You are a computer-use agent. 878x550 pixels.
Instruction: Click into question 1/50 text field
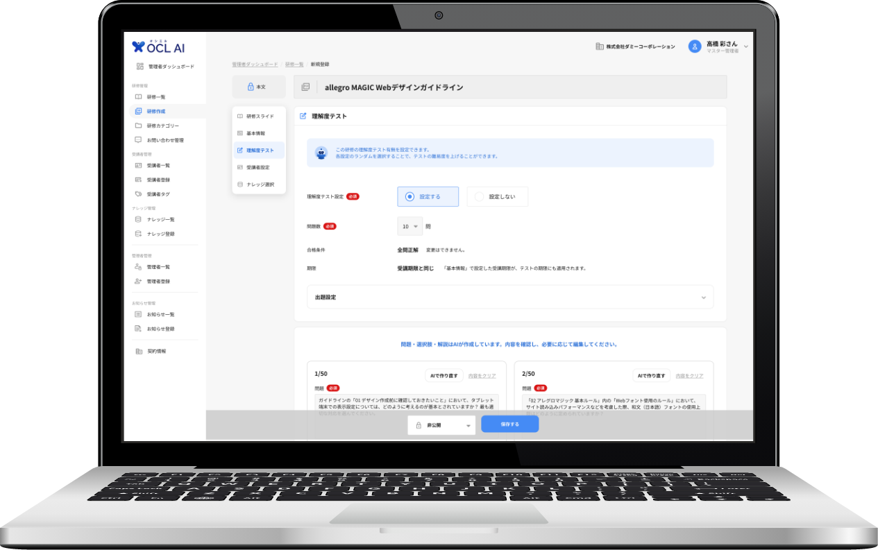coord(406,404)
